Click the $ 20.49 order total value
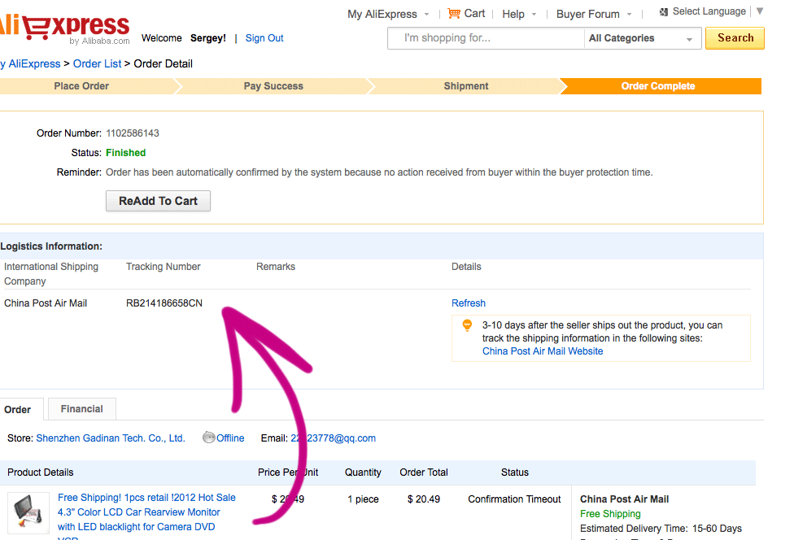 click(x=423, y=499)
